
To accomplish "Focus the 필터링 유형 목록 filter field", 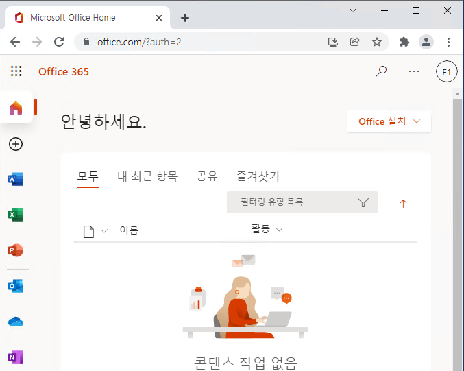I will [x=302, y=202].
